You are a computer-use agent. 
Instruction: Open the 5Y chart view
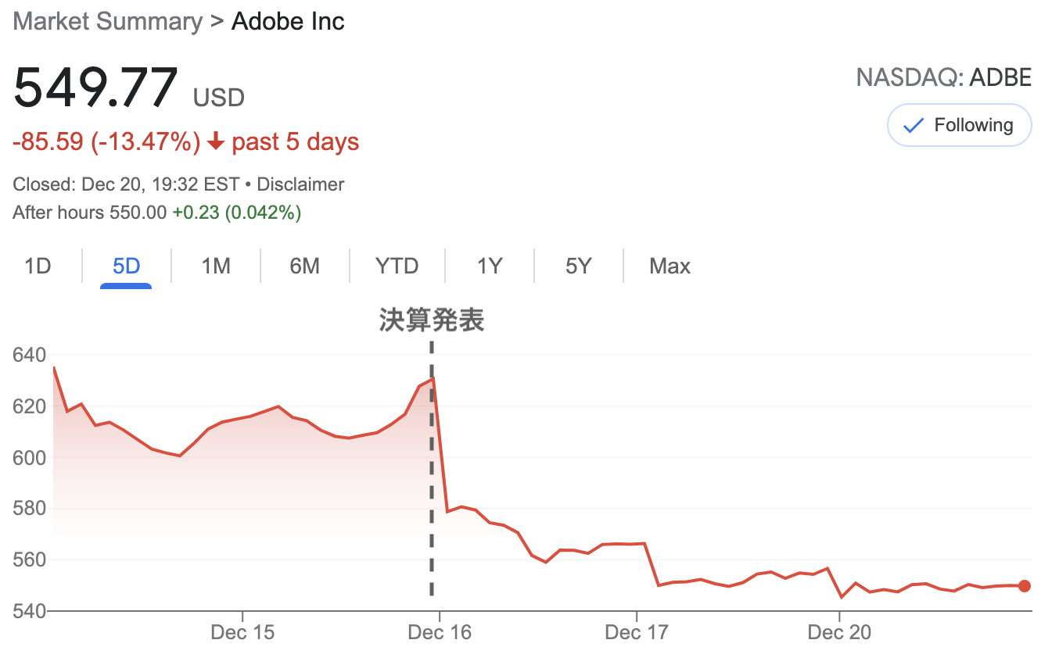(x=579, y=266)
